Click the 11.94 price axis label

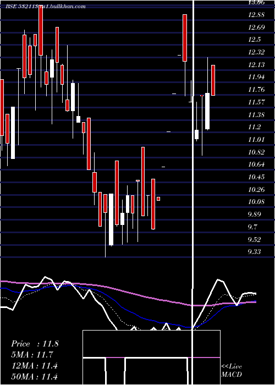click(256, 77)
